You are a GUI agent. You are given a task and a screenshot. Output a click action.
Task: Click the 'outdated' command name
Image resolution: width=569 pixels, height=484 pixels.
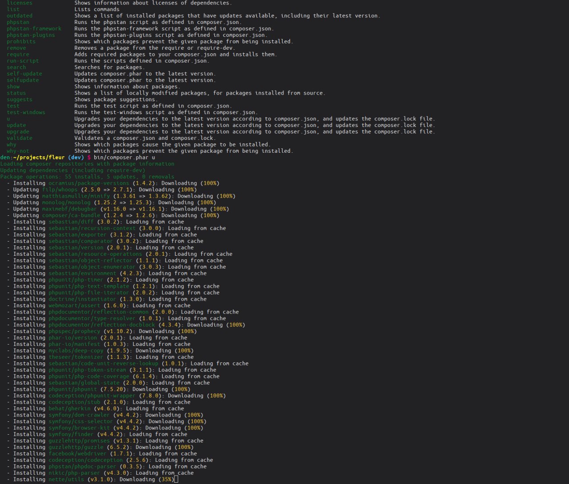click(20, 16)
